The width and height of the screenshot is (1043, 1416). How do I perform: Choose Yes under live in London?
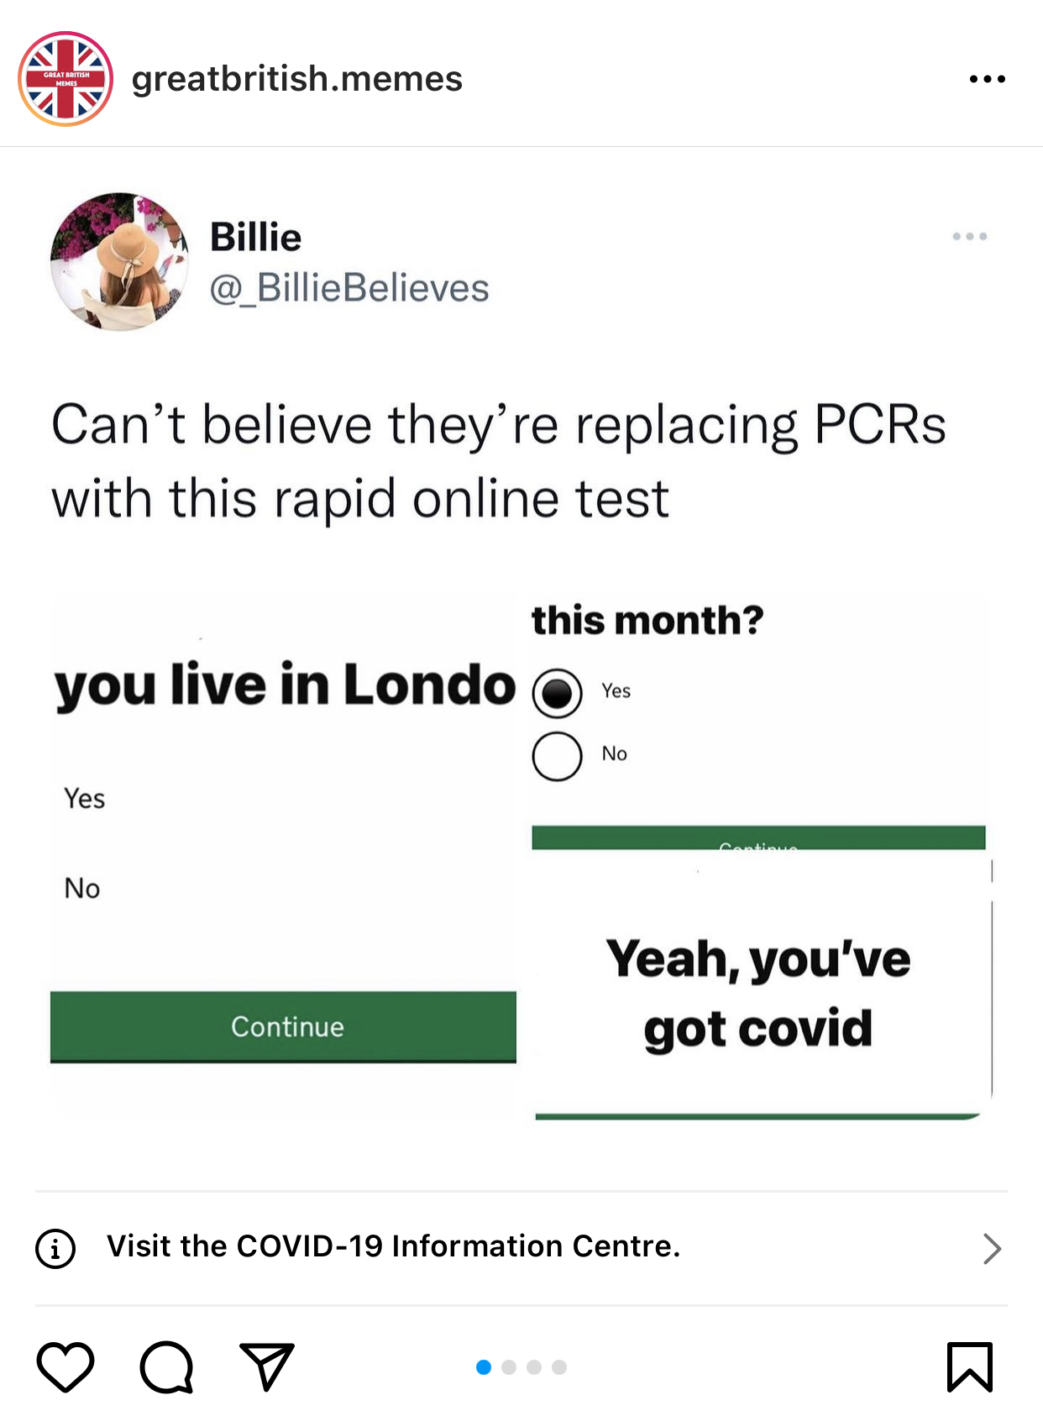click(x=85, y=798)
